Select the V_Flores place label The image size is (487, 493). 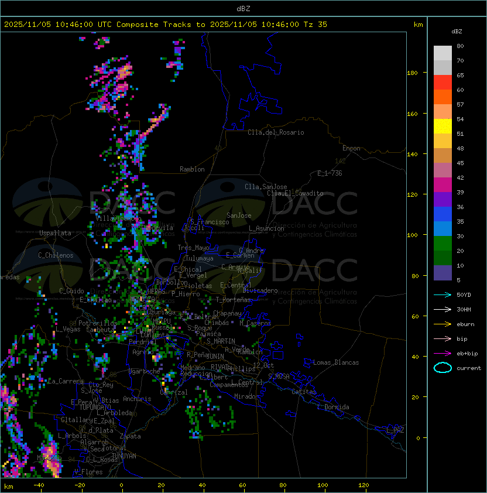point(88,472)
